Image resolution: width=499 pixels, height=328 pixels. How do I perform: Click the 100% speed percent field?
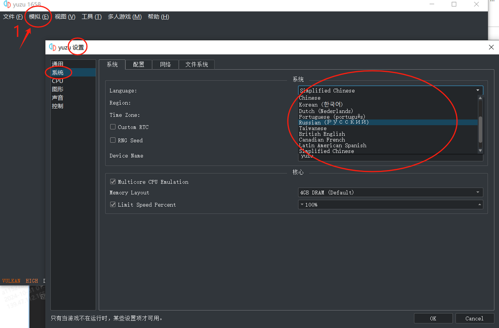pos(391,205)
